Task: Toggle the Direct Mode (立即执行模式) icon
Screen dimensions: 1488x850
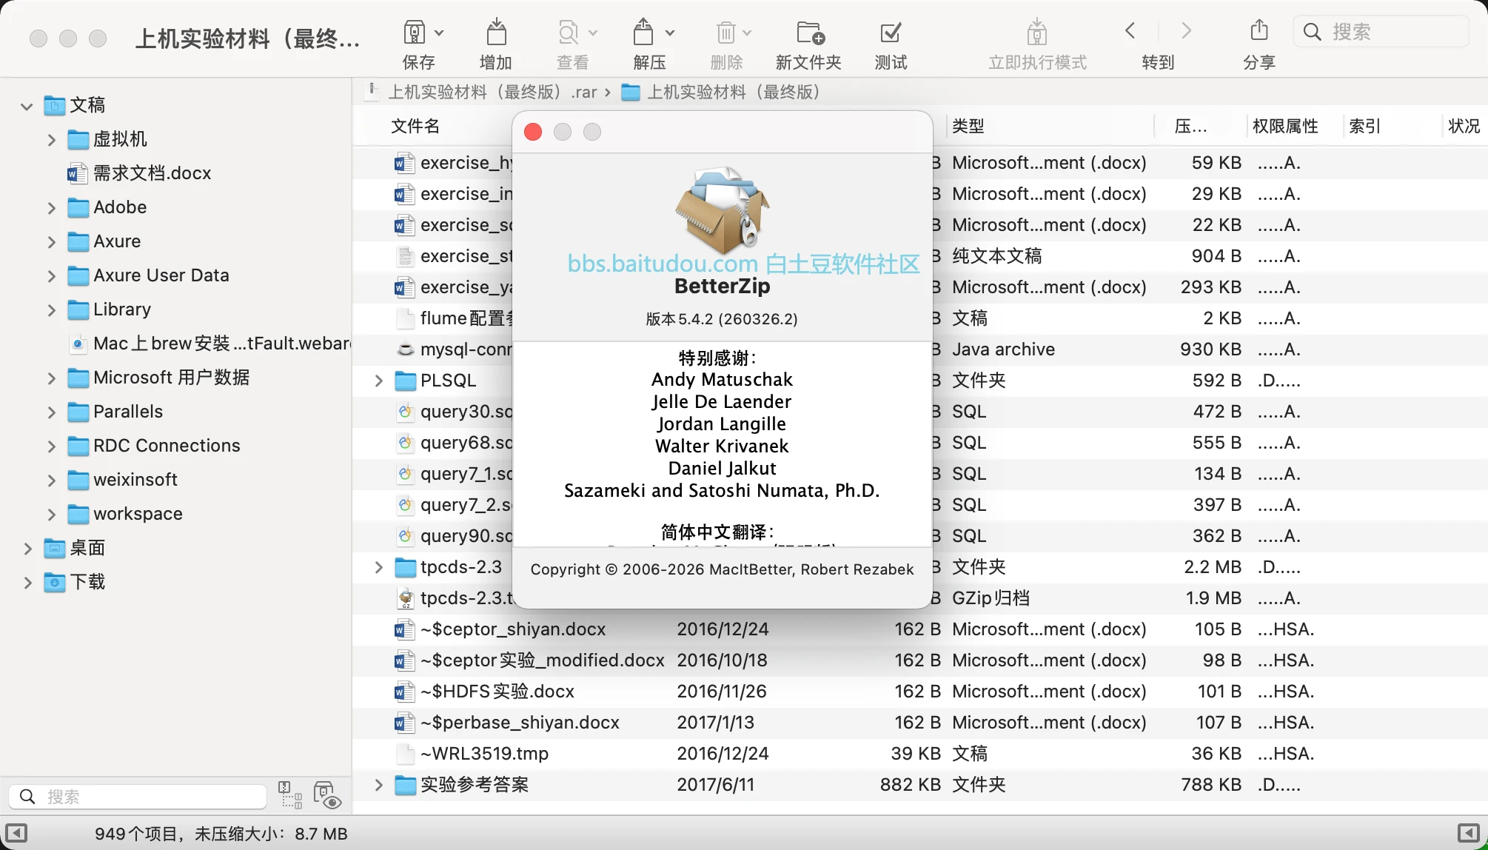Action: click(1037, 33)
